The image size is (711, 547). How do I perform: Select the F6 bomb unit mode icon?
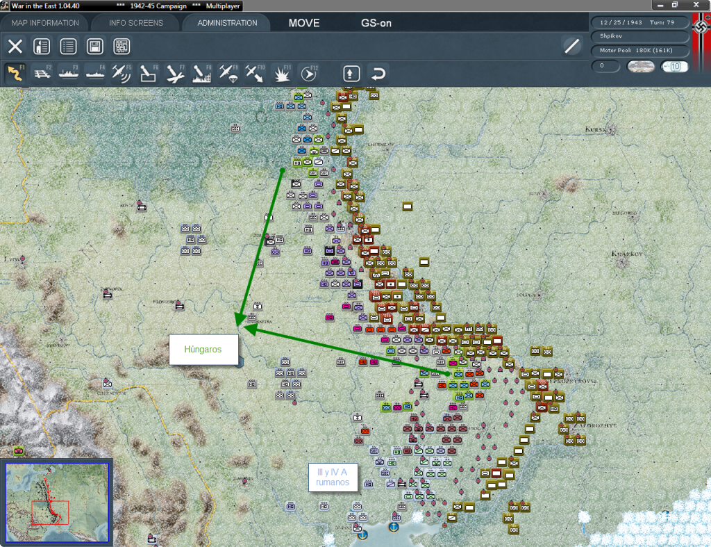pyautogui.click(x=149, y=73)
